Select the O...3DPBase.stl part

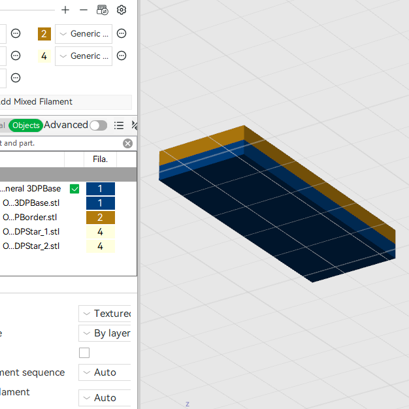(x=31, y=203)
